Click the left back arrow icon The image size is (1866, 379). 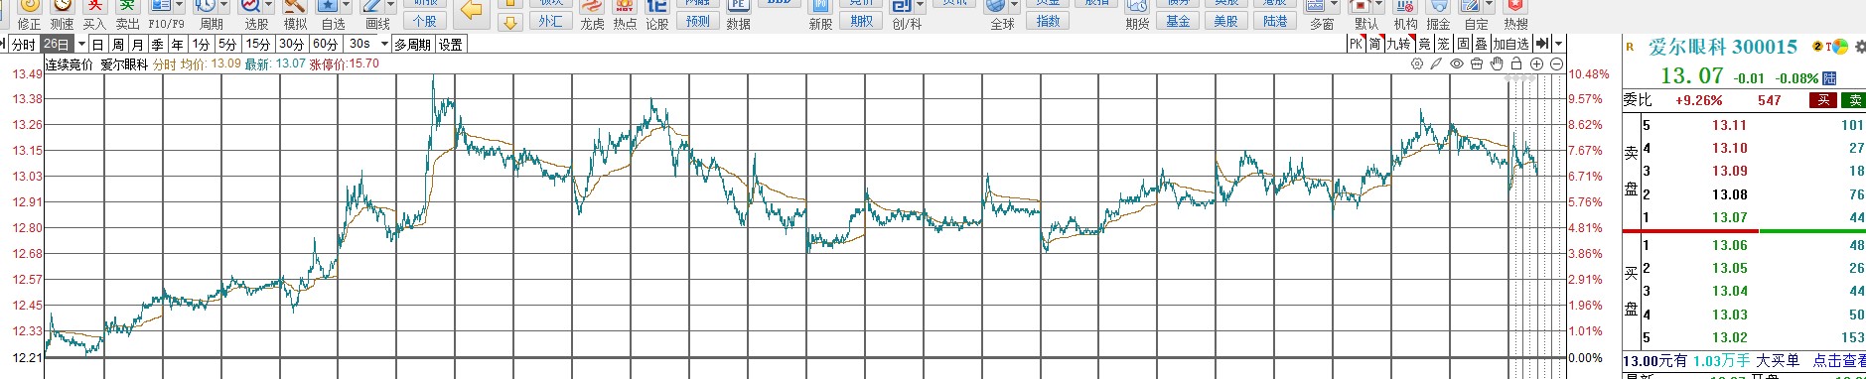coord(472,11)
